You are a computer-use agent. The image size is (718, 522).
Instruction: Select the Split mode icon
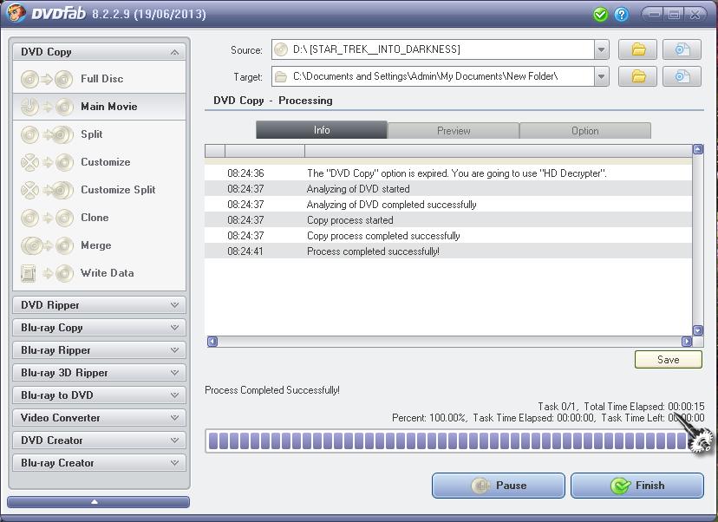[x=47, y=134]
